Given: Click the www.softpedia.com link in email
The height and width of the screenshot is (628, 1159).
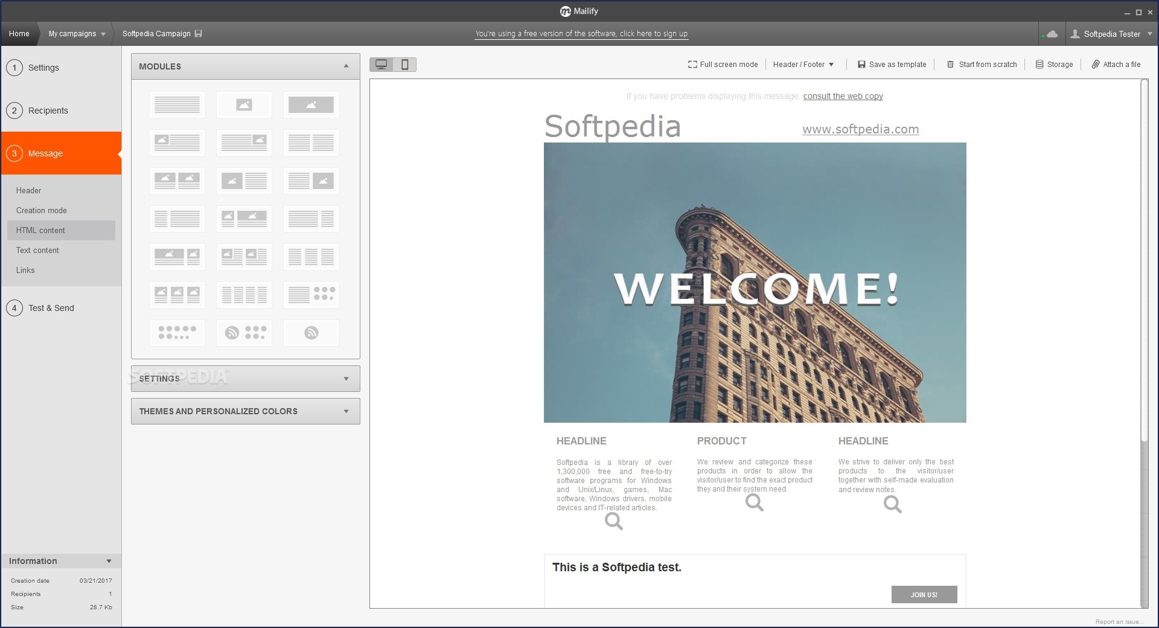Looking at the screenshot, I should point(860,129).
